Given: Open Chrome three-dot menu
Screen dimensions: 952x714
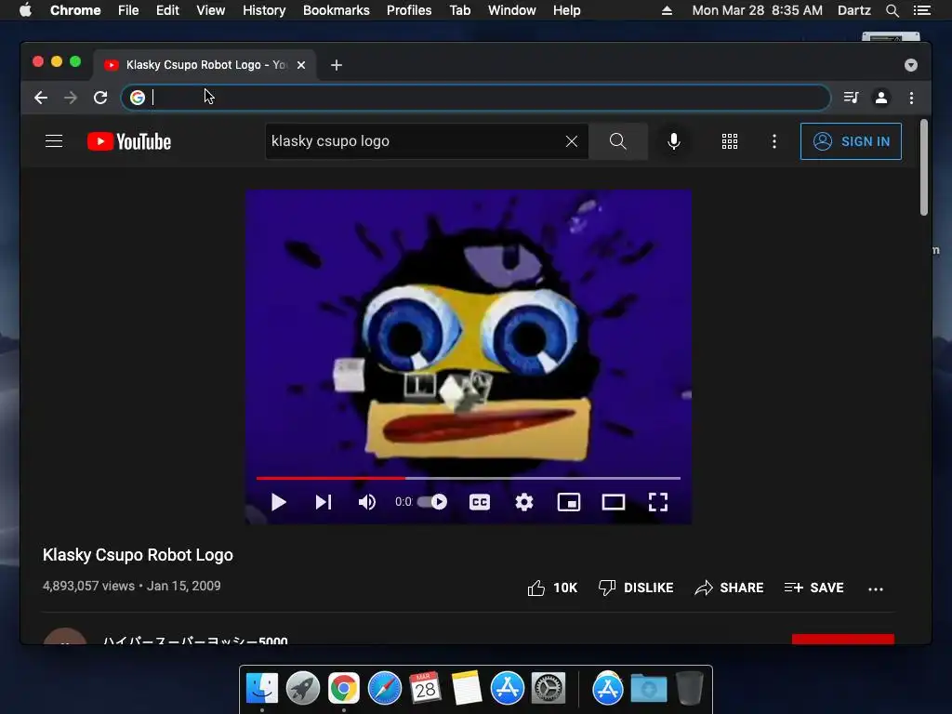Looking at the screenshot, I should 911,98.
